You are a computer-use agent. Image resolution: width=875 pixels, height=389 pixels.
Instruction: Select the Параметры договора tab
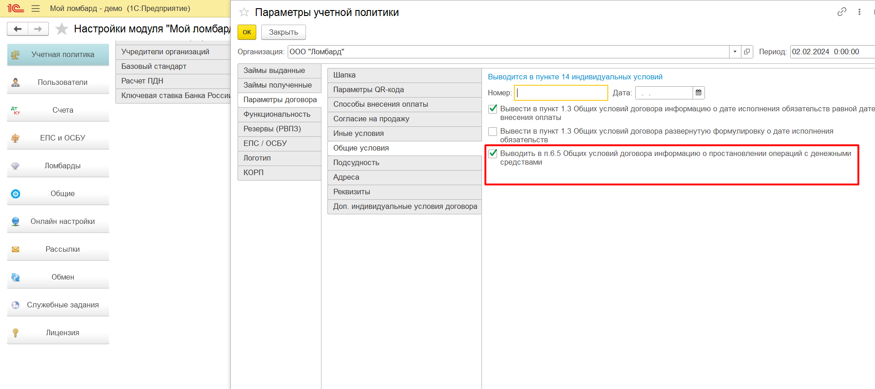click(x=279, y=100)
